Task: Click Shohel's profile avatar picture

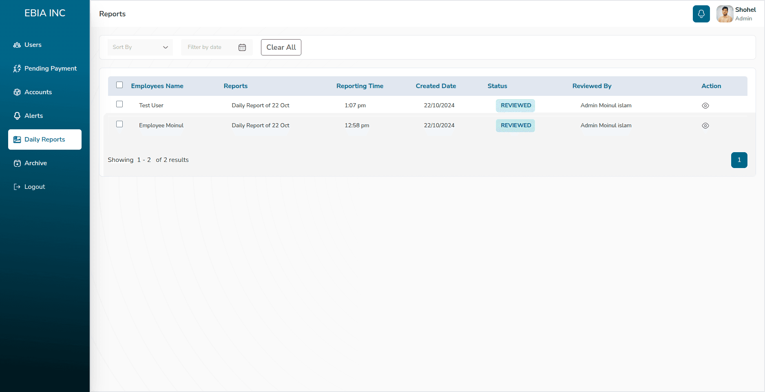Action: tap(725, 14)
